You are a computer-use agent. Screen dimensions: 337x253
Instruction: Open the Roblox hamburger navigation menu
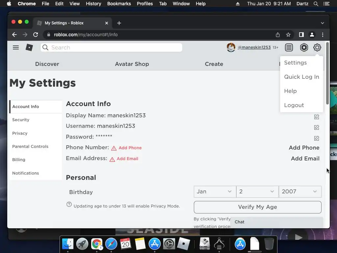[16, 47]
